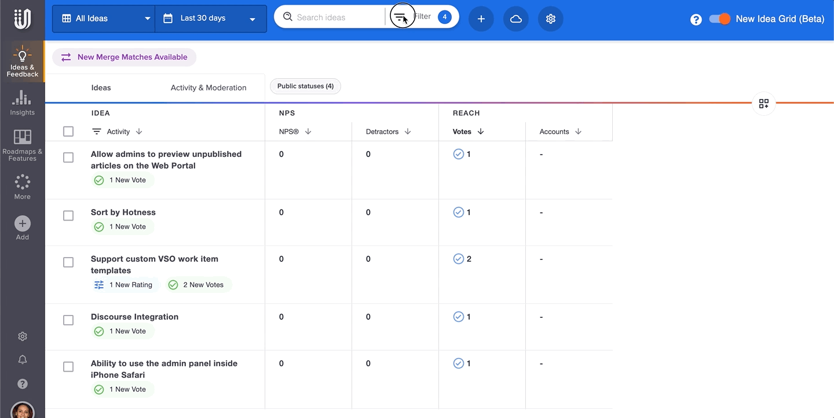834x418 pixels.
Task: Switch to the Ideas tab
Action: tap(101, 87)
